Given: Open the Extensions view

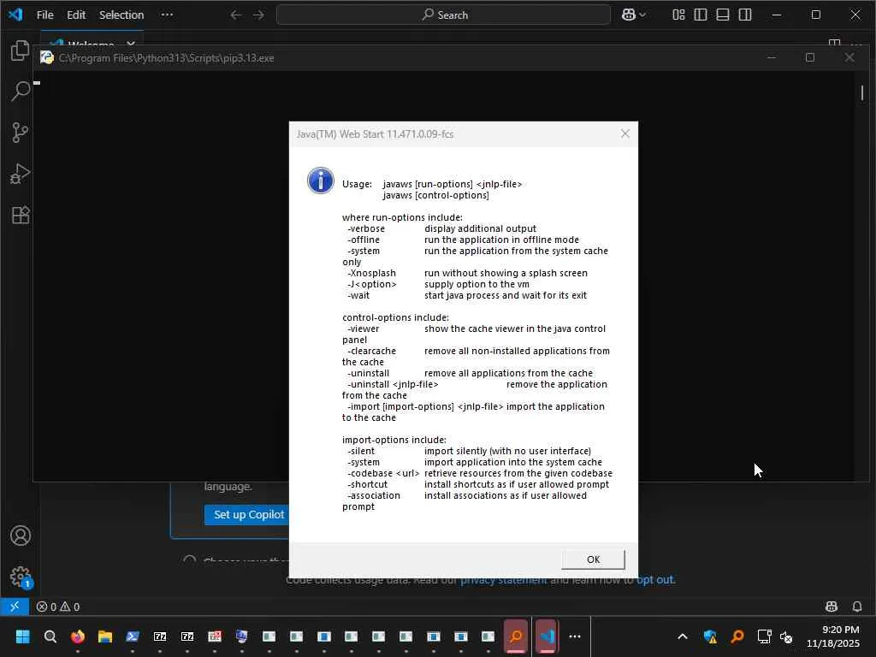Looking at the screenshot, I should [21, 215].
